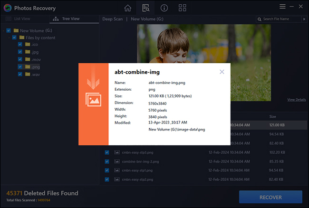
Task: Click the .mov folder icon
Action: point(28,59)
